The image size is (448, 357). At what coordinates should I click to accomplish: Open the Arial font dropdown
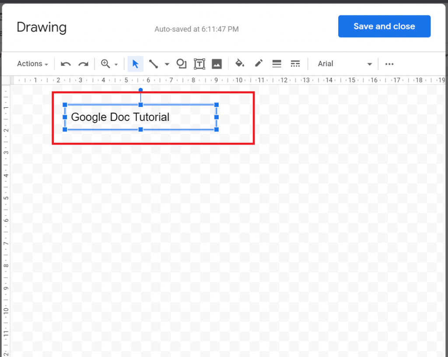point(345,64)
